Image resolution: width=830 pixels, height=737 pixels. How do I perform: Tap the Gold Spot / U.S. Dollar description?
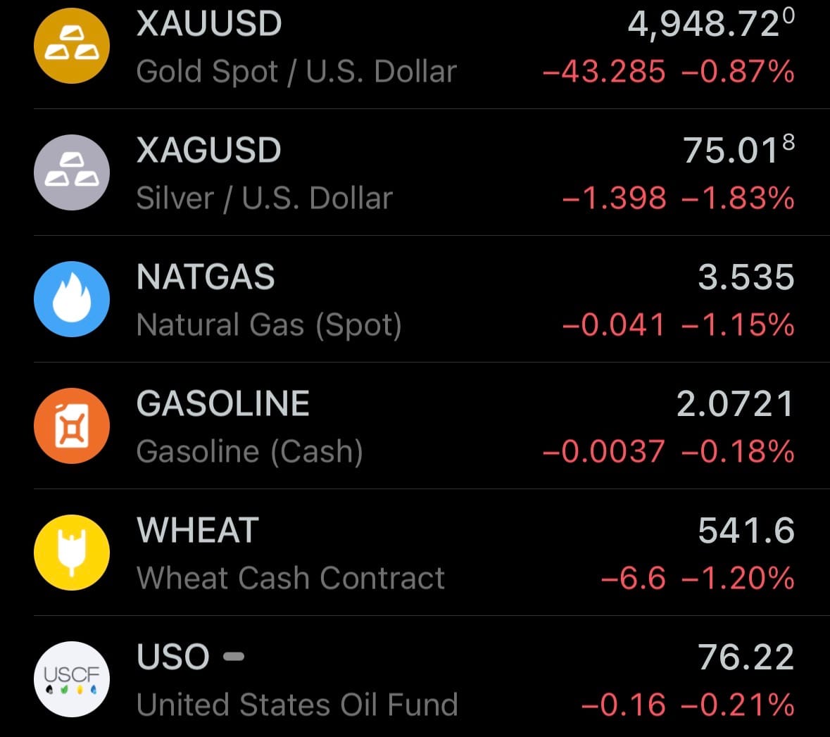point(296,72)
